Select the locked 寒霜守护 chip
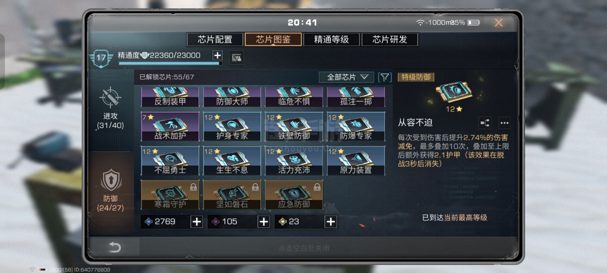Image resolution: width=607 pixels, height=273 pixels. tap(170, 195)
